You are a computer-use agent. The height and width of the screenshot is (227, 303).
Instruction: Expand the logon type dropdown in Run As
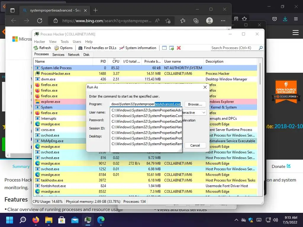tap(204, 113)
